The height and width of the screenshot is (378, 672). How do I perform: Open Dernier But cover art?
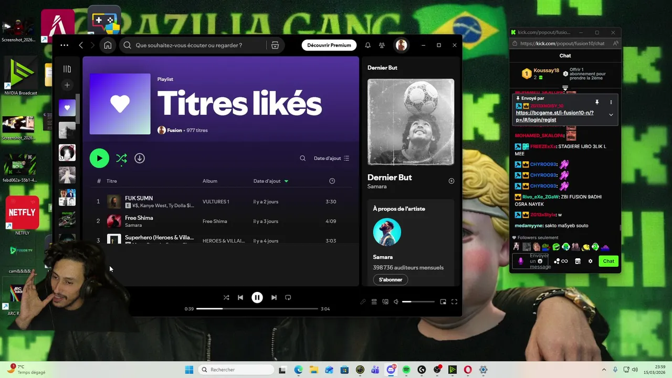tap(411, 122)
